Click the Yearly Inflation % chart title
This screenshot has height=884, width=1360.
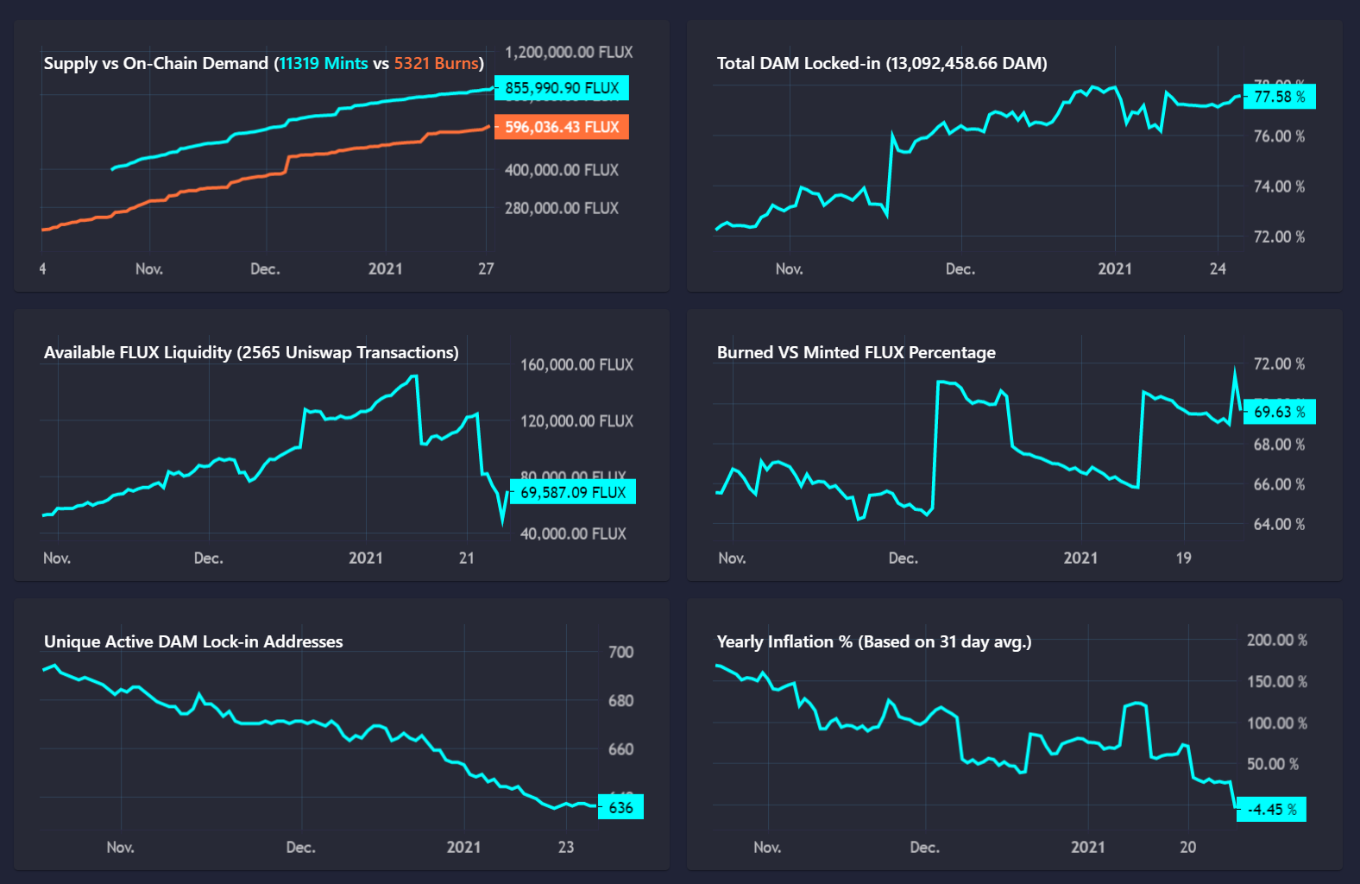874,641
